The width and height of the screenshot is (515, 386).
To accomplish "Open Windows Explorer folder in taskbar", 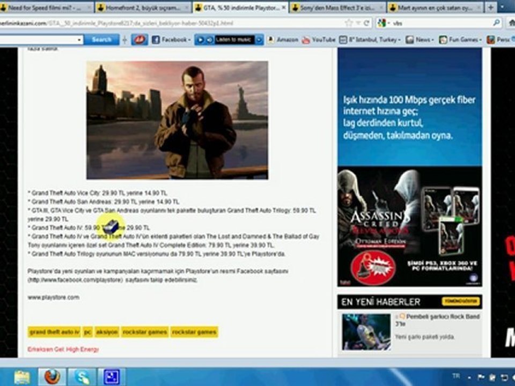I will 21,377.
